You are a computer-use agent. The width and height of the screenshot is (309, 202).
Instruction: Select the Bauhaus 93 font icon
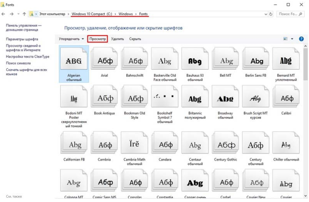coord(195,58)
